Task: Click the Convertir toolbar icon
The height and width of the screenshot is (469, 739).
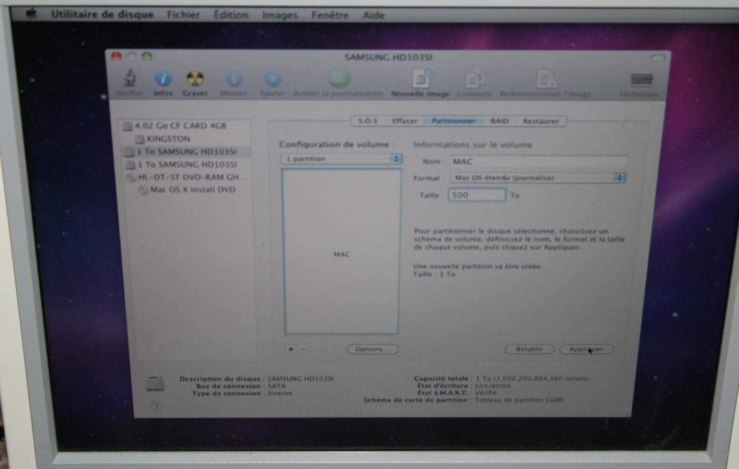Action: pyautogui.click(x=474, y=78)
